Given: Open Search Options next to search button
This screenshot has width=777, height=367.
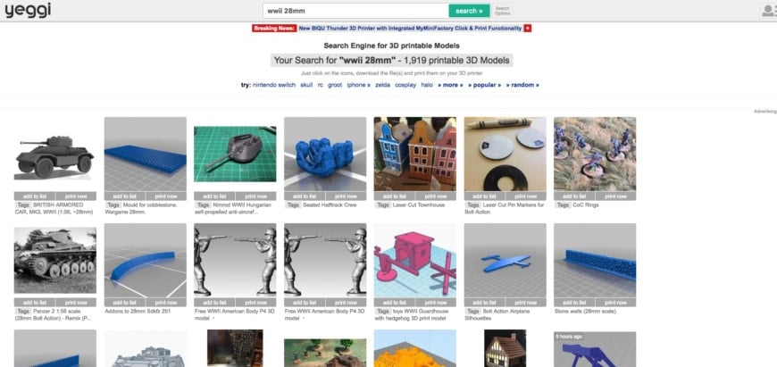Looking at the screenshot, I should [x=502, y=11].
